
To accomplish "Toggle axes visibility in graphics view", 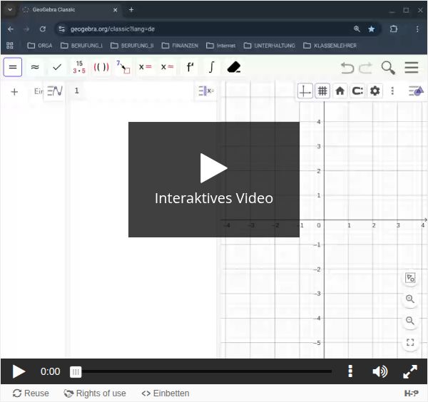I will 305,91.
